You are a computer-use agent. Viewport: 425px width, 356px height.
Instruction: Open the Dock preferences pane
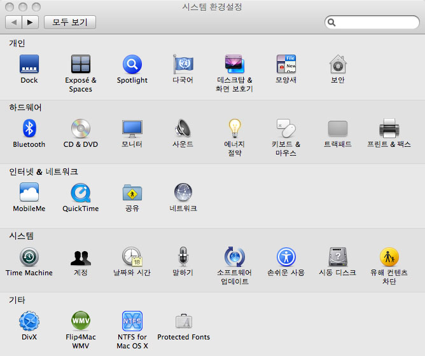coord(29,64)
